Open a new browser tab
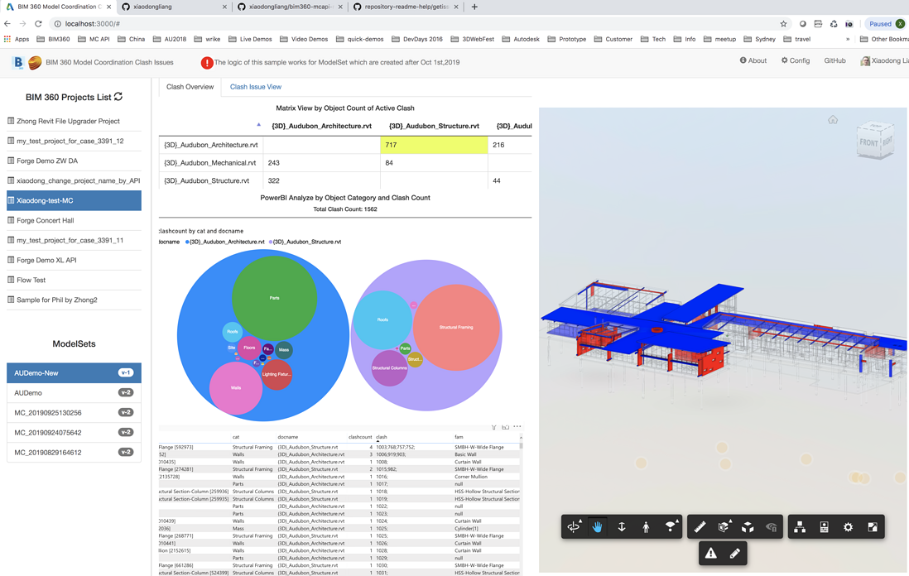The image size is (909, 576). (474, 7)
